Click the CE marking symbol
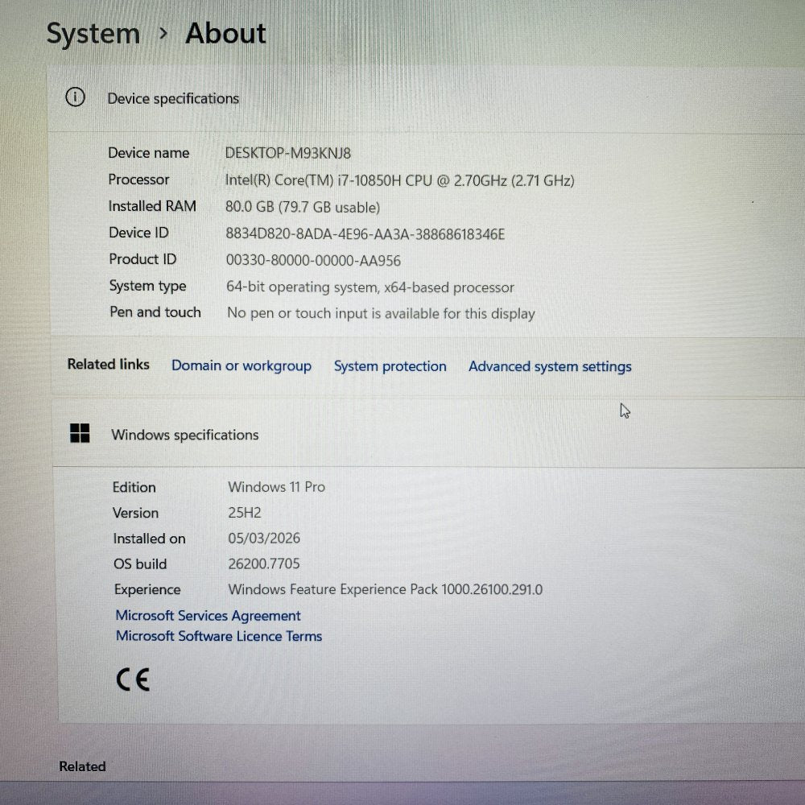Screen dimensions: 805x805 [x=133, y=679]
